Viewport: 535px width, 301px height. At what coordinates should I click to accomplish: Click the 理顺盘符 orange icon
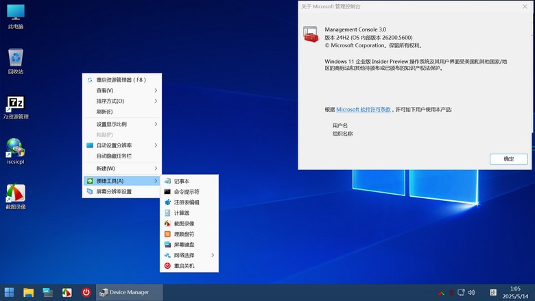[167, 234]
